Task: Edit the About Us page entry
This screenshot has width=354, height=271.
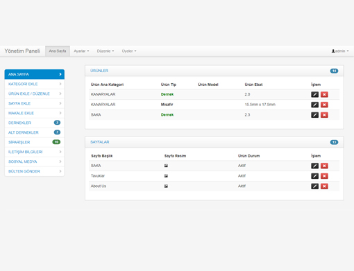Action: 314,186
